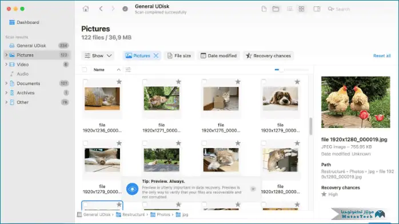Switch to folder view icon
Image resolution: width=399 pixels, height=224 pixels.
click(x=276, y=9)
